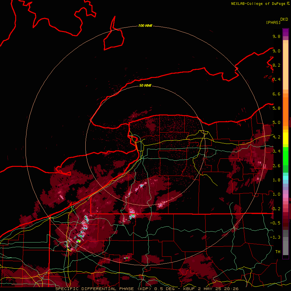This screenshot has height=291, width=291.
Task: Pick the yellow color bar segment
Action: click(x=286, y=138)
